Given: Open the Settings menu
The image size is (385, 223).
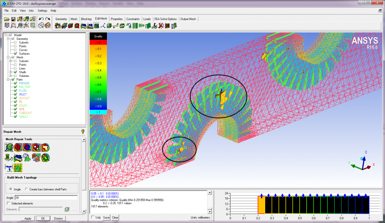Looking at the screenshot, I should 42,10.
